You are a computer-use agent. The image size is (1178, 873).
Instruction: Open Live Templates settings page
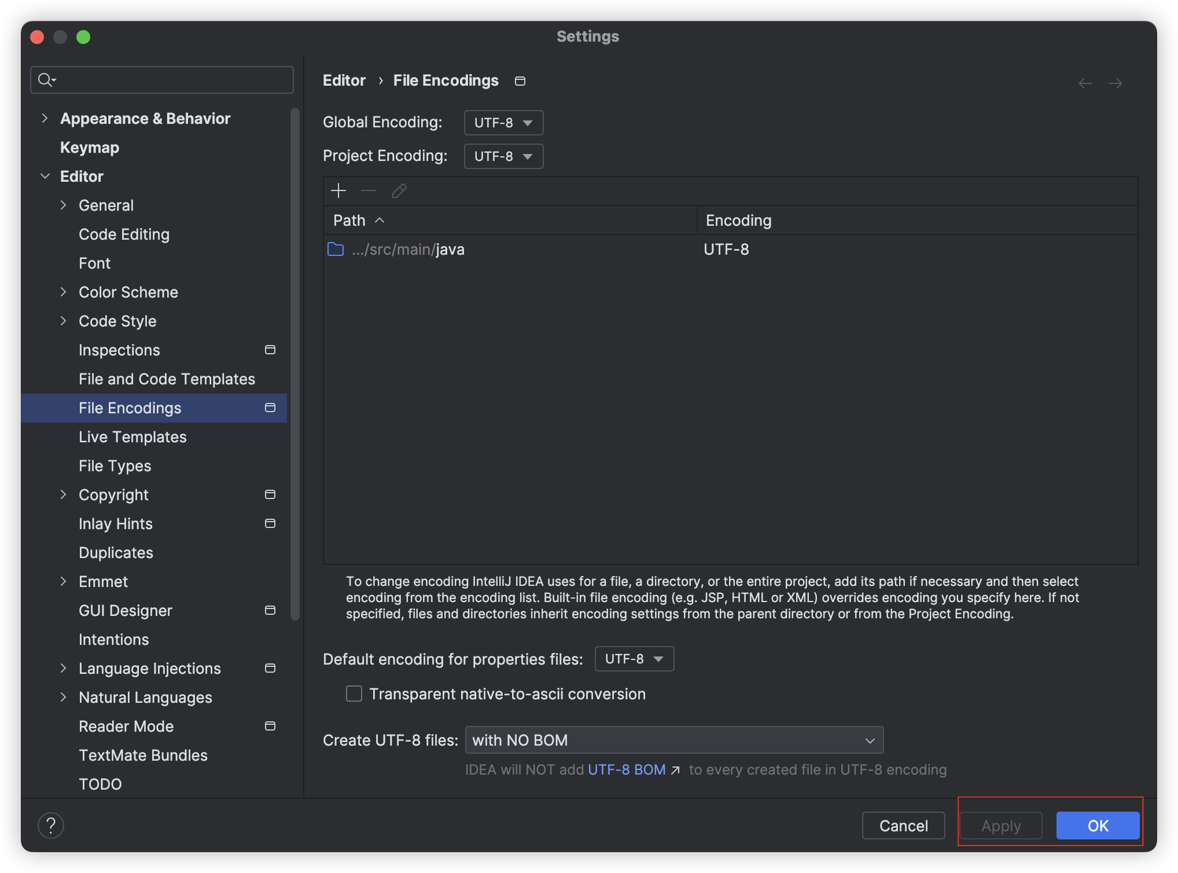coord(132,437)
